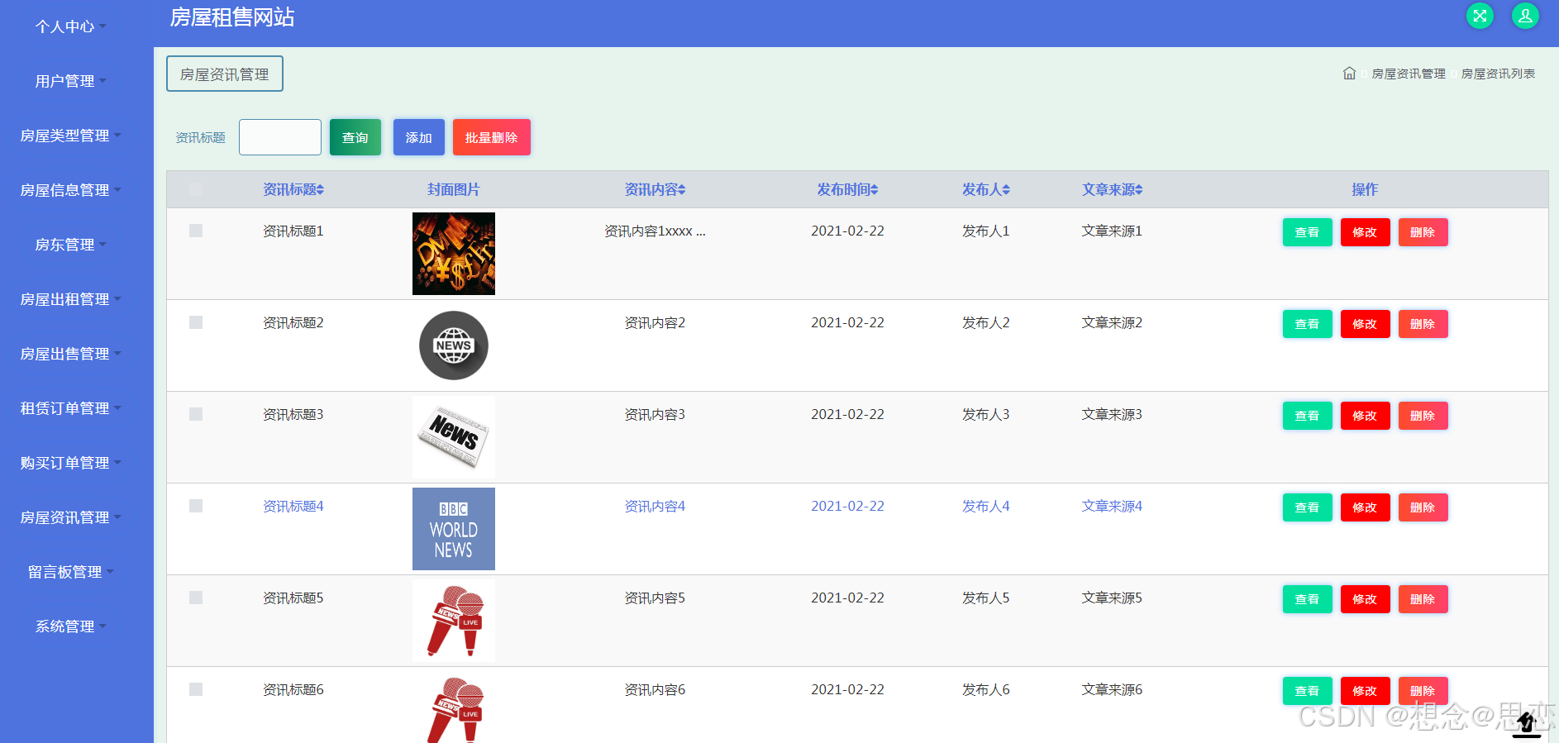Open the 房屋资讯管理 sidebar menu

tap(70, 517)
